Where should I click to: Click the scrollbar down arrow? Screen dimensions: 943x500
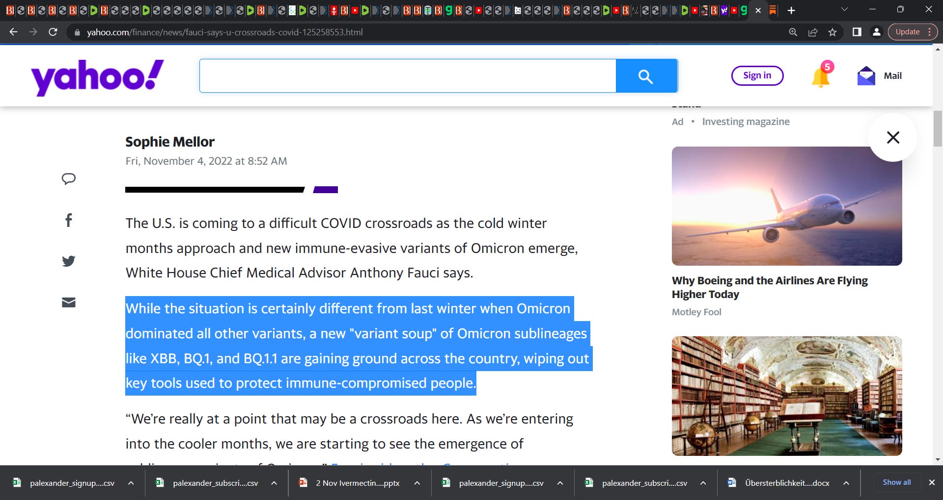(x=938, y=460)
